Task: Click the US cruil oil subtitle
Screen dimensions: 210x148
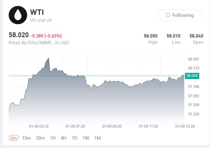Action: [41, 20]
